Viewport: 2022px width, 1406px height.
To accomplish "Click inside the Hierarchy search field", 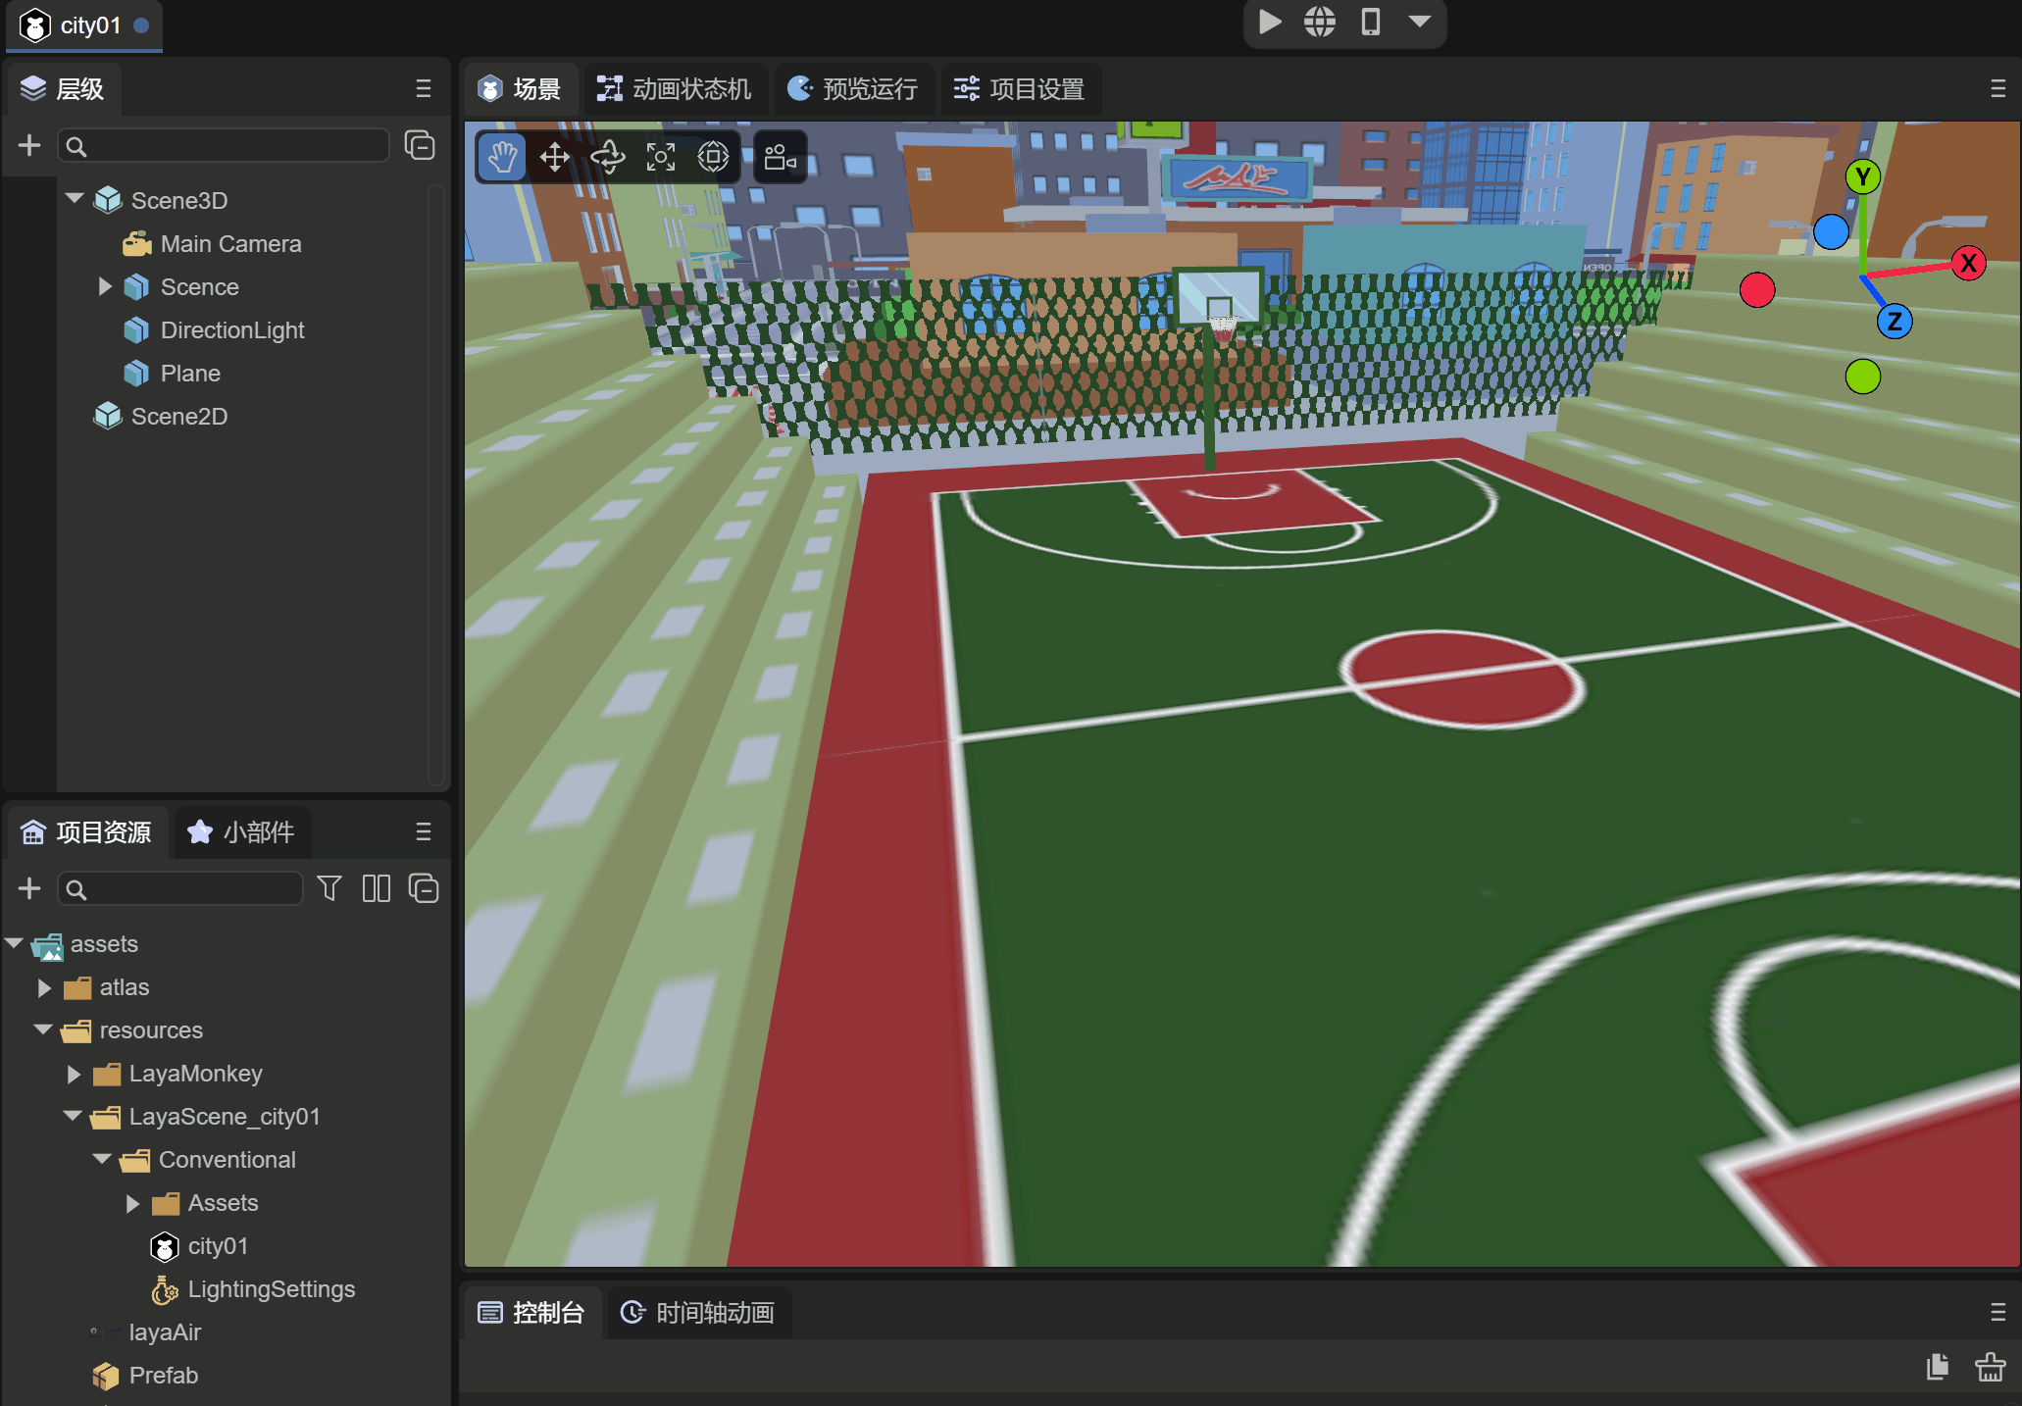I will (x=224, y=145).
